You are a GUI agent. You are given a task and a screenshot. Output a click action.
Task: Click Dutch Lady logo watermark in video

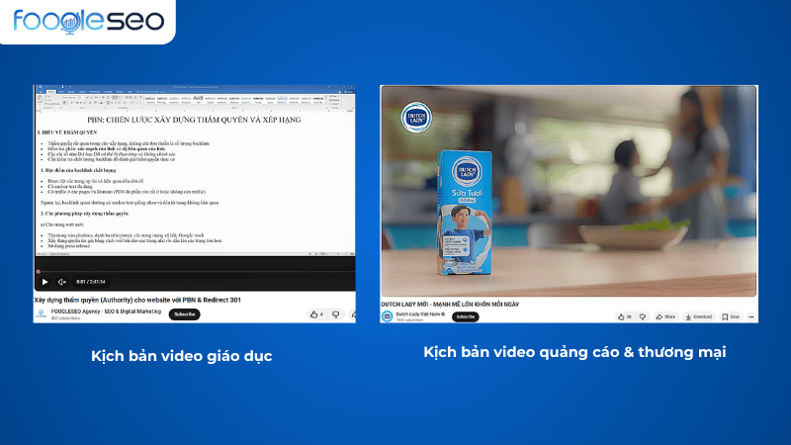click(416, 117)
